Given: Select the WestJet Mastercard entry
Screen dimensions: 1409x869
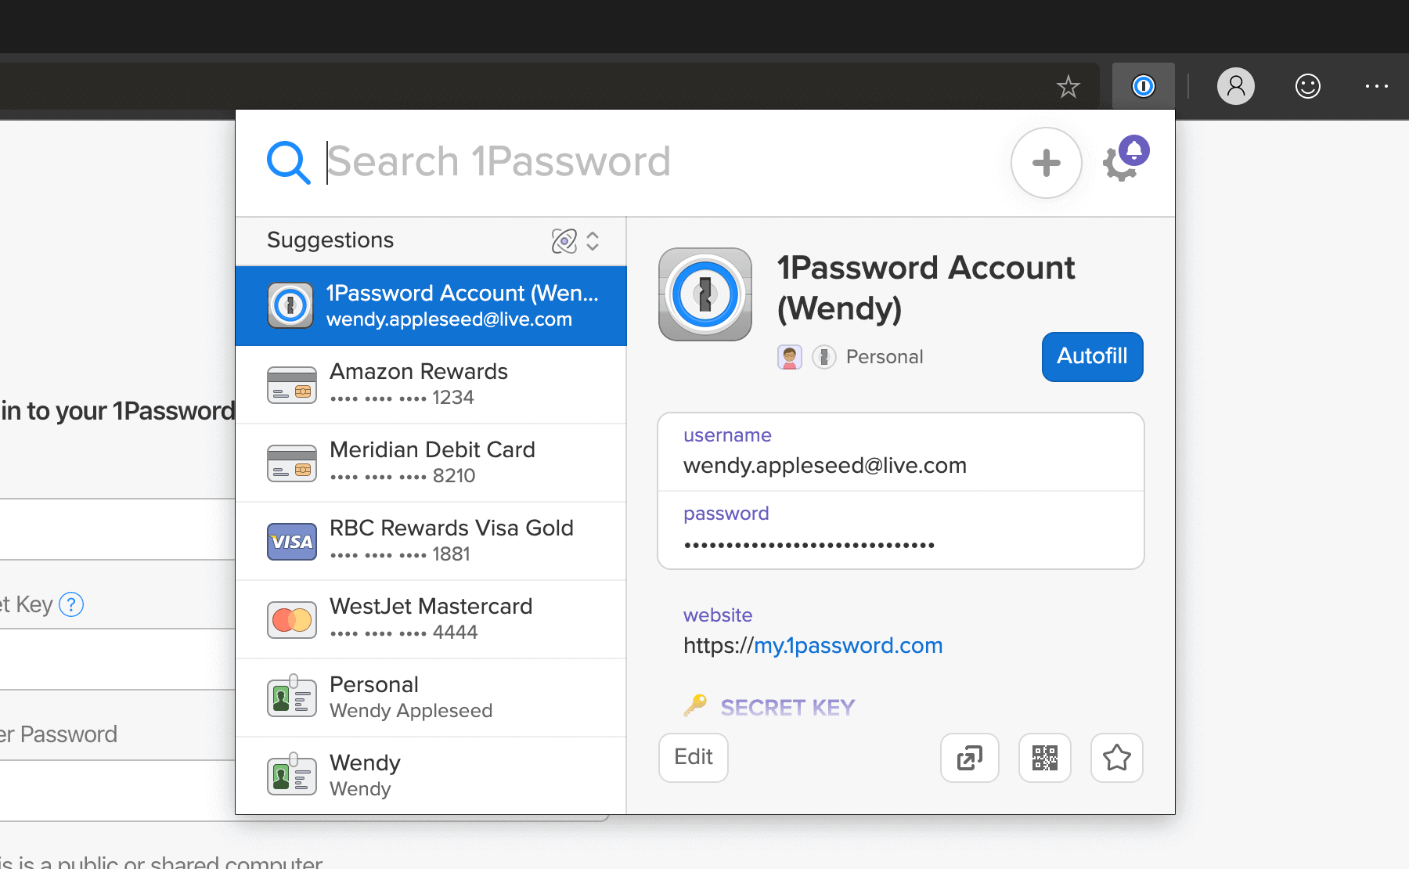Looking at the screenshot, I should (x=431, y=618).
